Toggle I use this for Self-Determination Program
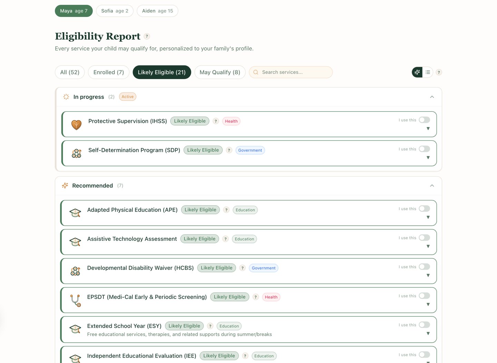This screenshot has width=497, height=363. [x=425, y=149]
